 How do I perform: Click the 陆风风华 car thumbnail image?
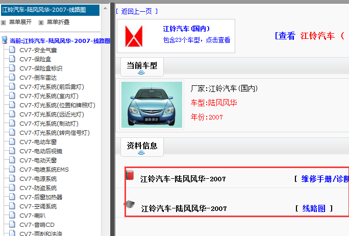pos(152,105)
